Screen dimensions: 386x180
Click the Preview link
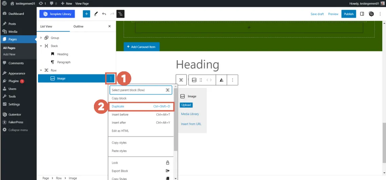tap(333, 14)
